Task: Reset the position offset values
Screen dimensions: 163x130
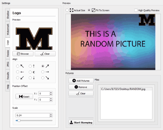Action: click(x=24, y=96)
